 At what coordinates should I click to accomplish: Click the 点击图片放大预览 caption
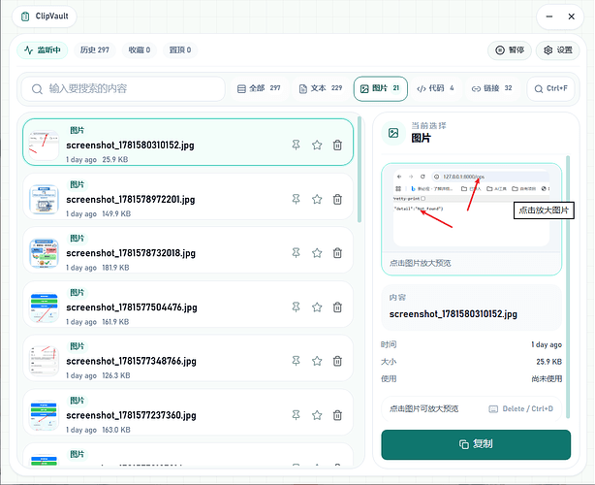click(x=420, y=263)
